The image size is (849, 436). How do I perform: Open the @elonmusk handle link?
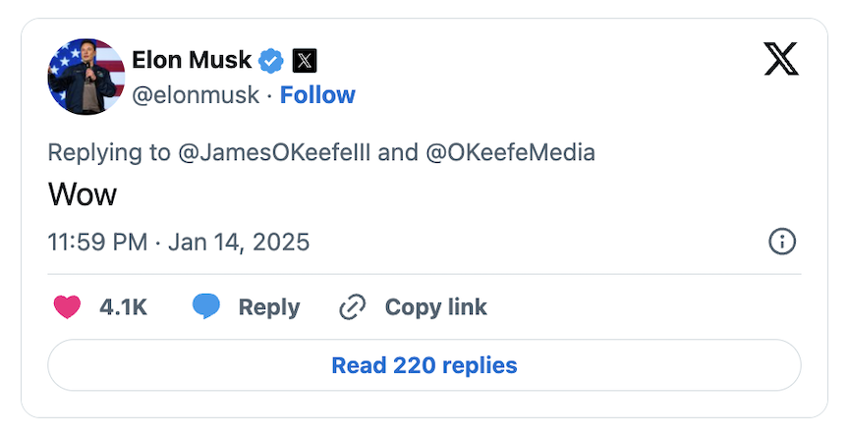point(196,94)
